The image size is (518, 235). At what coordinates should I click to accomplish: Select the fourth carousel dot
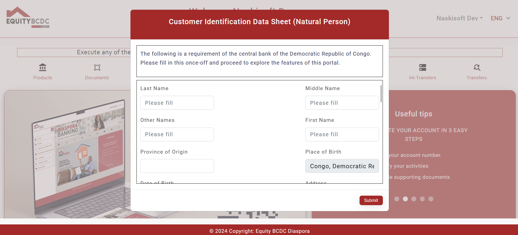click(x=422, y=199)
